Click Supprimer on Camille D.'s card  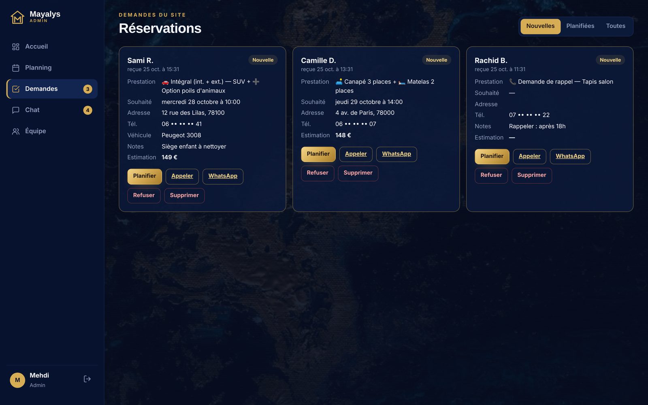(x=358, y=173)
